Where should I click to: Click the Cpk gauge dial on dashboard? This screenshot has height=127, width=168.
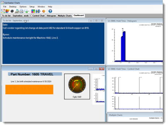[77, 84]
